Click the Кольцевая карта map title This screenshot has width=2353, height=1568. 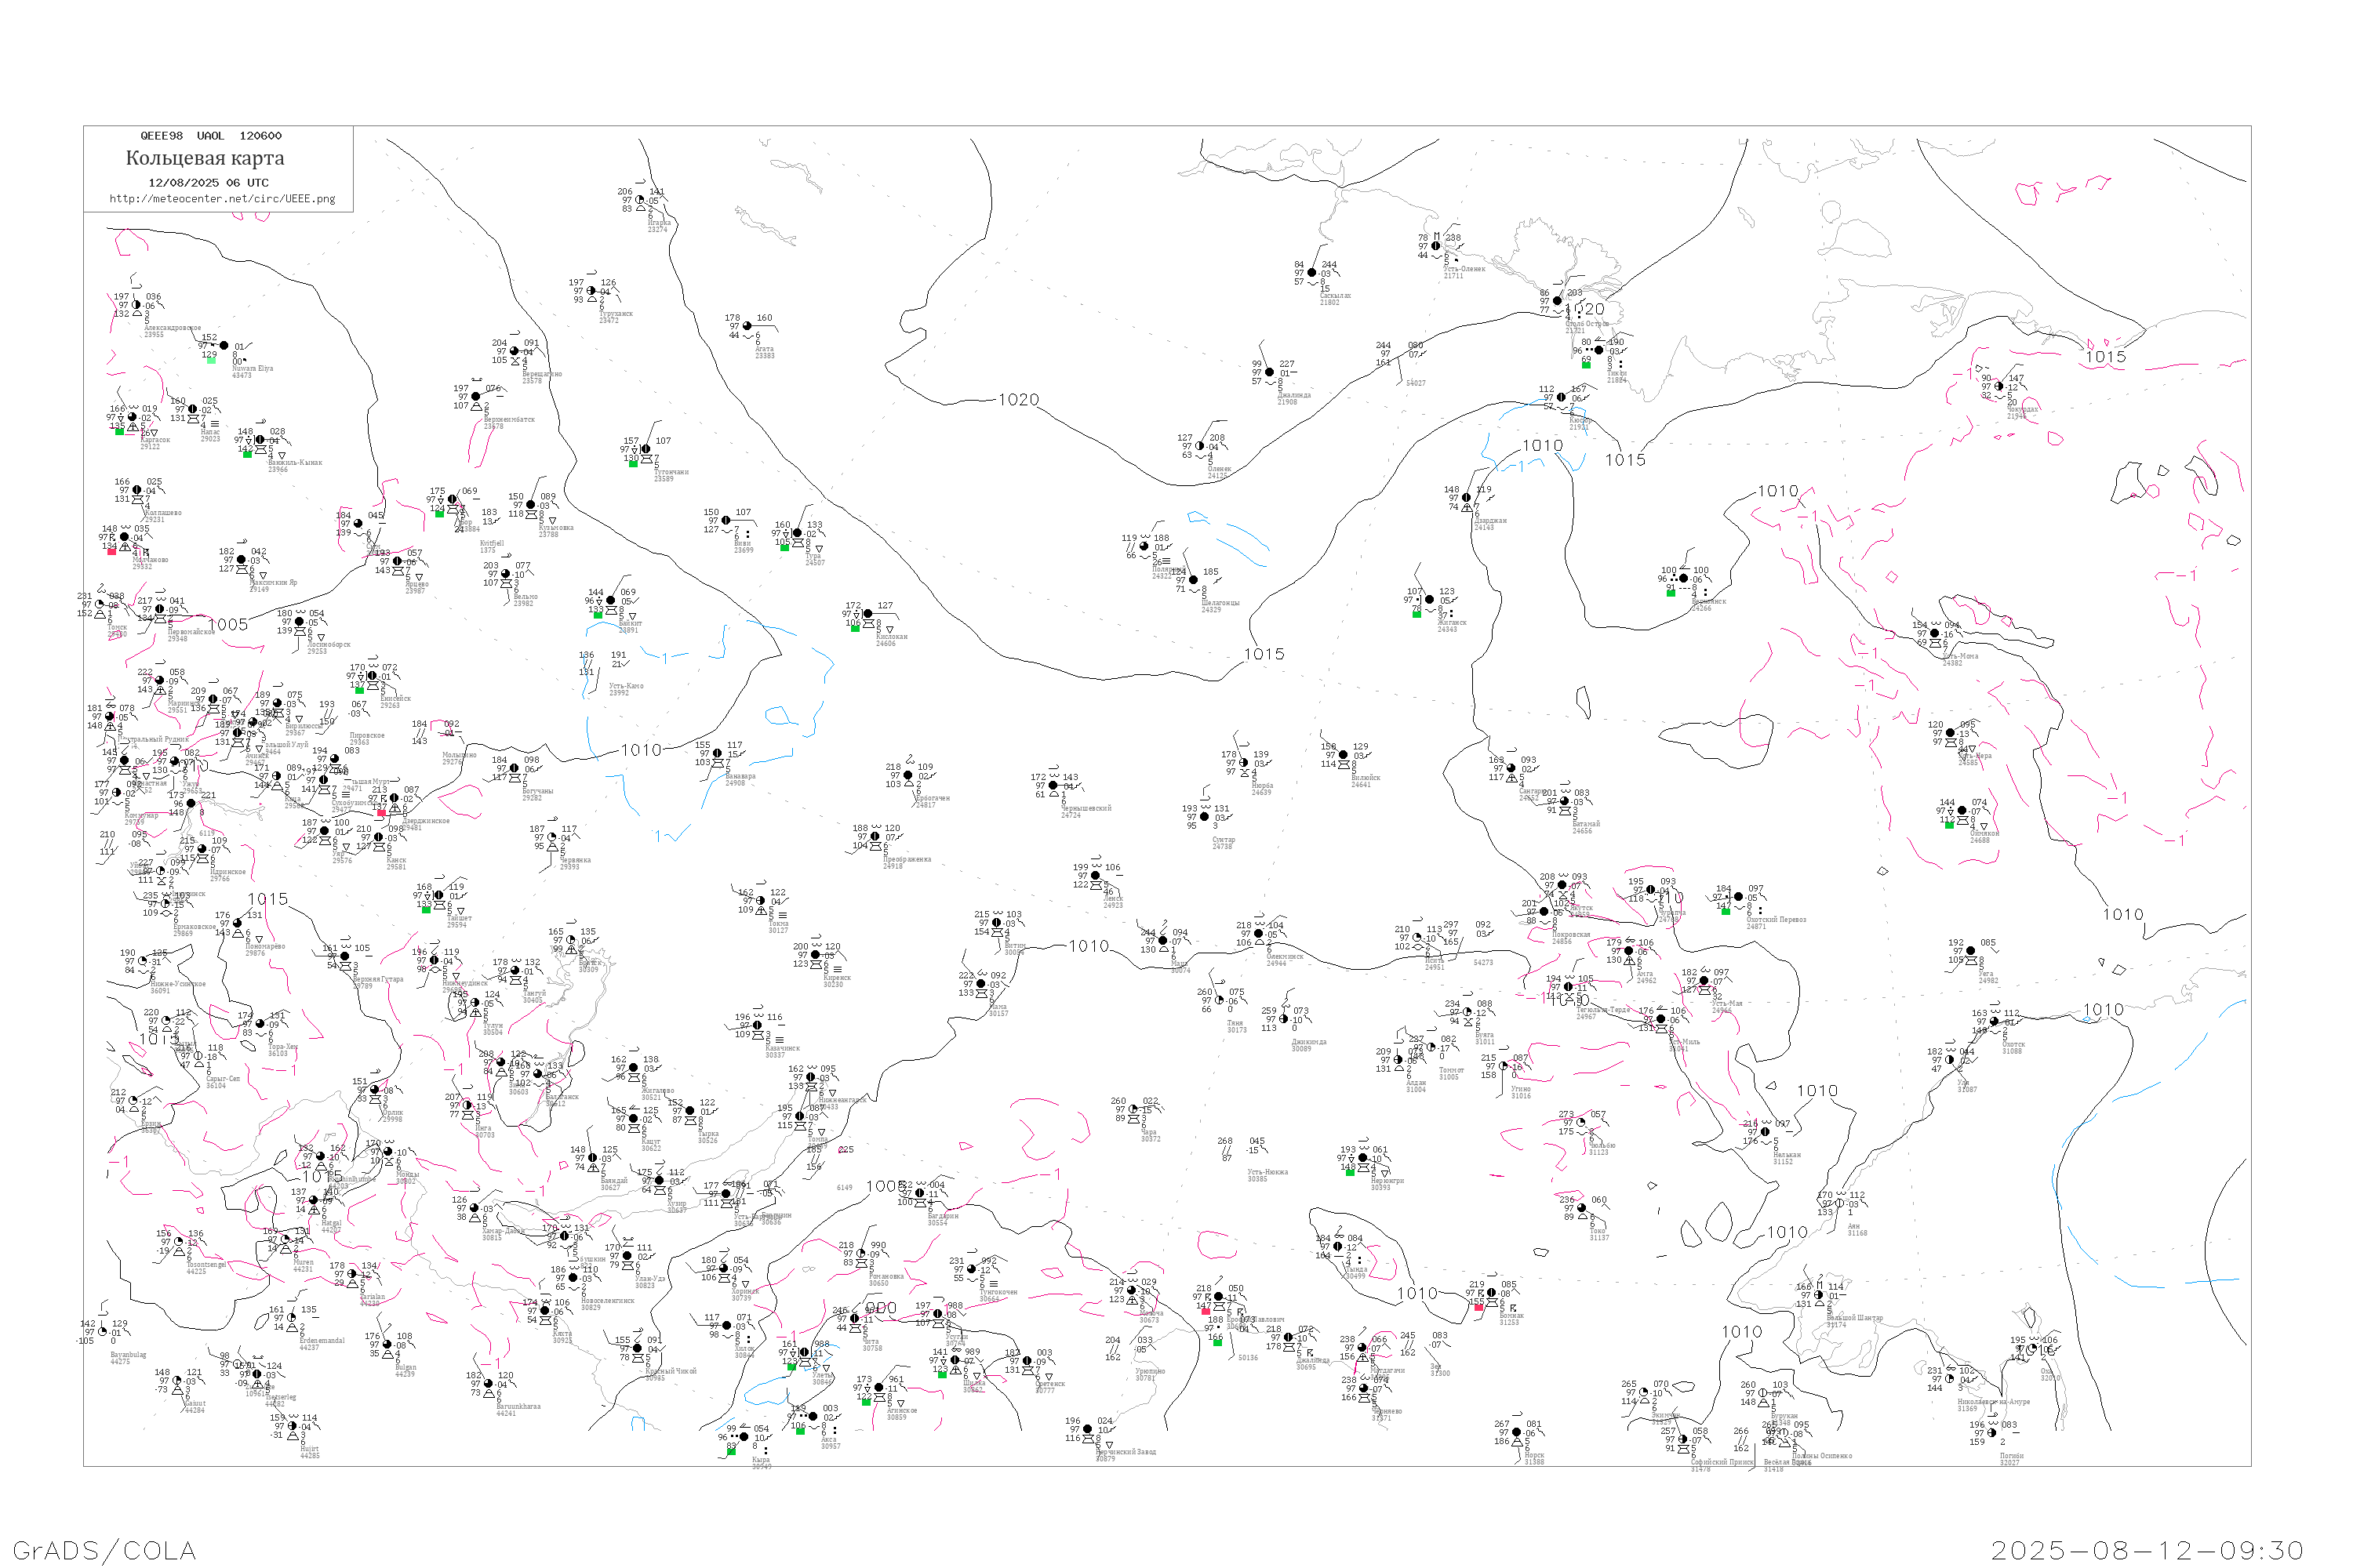pyautogui.click(x=205, y=158)
